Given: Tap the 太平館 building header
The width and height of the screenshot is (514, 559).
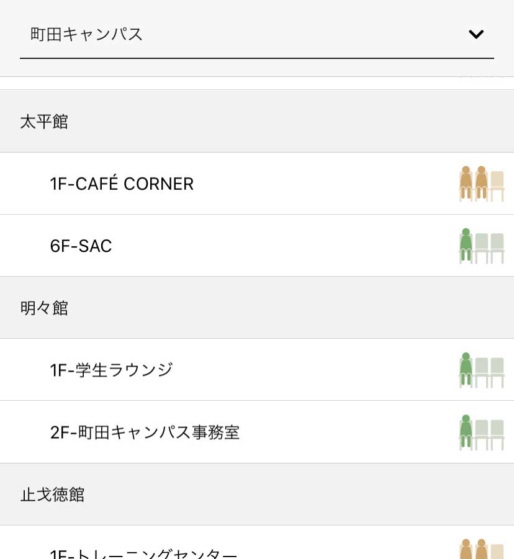Looking at the screenshot, I should point(257,121).
